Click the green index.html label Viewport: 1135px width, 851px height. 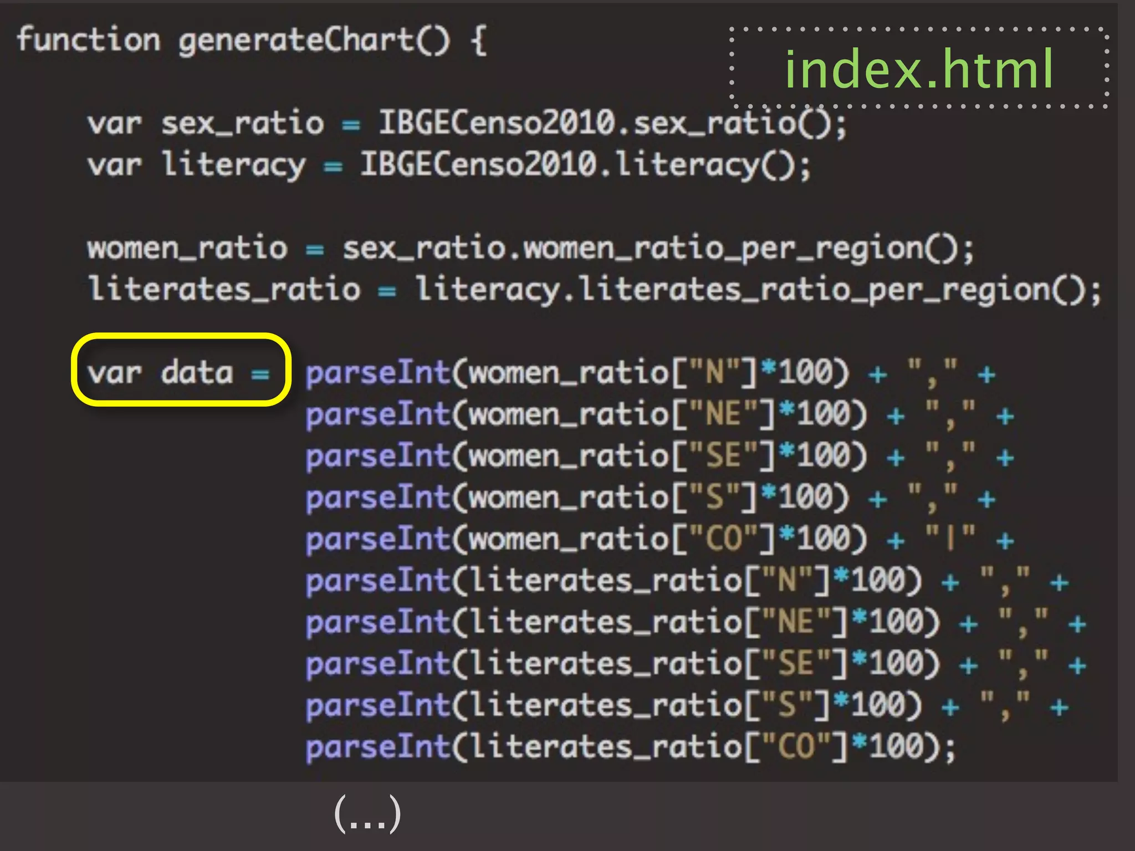pos(919,68)
